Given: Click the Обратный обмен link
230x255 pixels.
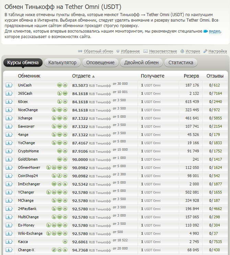Looking at the screenshot, I should click(99, 51).
